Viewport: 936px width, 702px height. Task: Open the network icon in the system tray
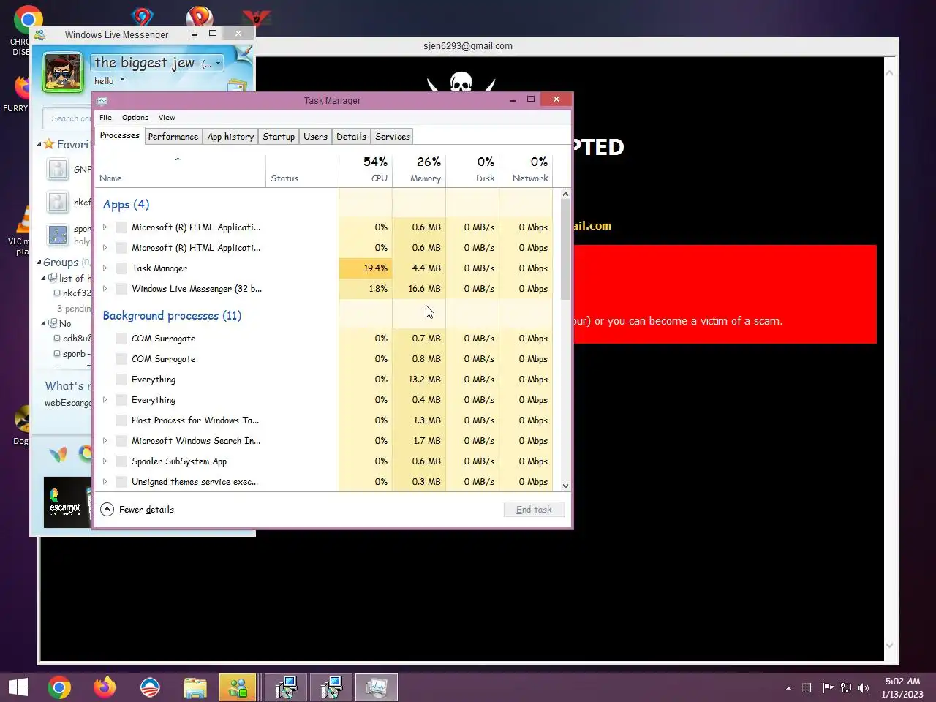(846, 687)
